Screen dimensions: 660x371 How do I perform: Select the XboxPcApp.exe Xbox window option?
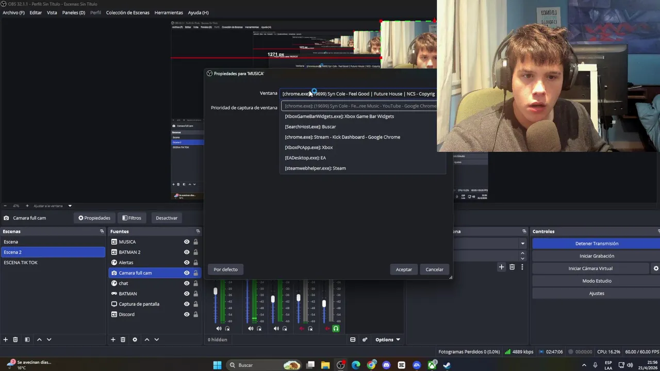click(309, 147)
